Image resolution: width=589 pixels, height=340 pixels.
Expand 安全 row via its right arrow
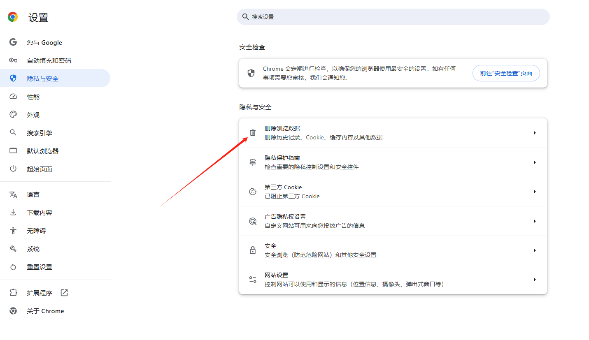pos(535,250)
